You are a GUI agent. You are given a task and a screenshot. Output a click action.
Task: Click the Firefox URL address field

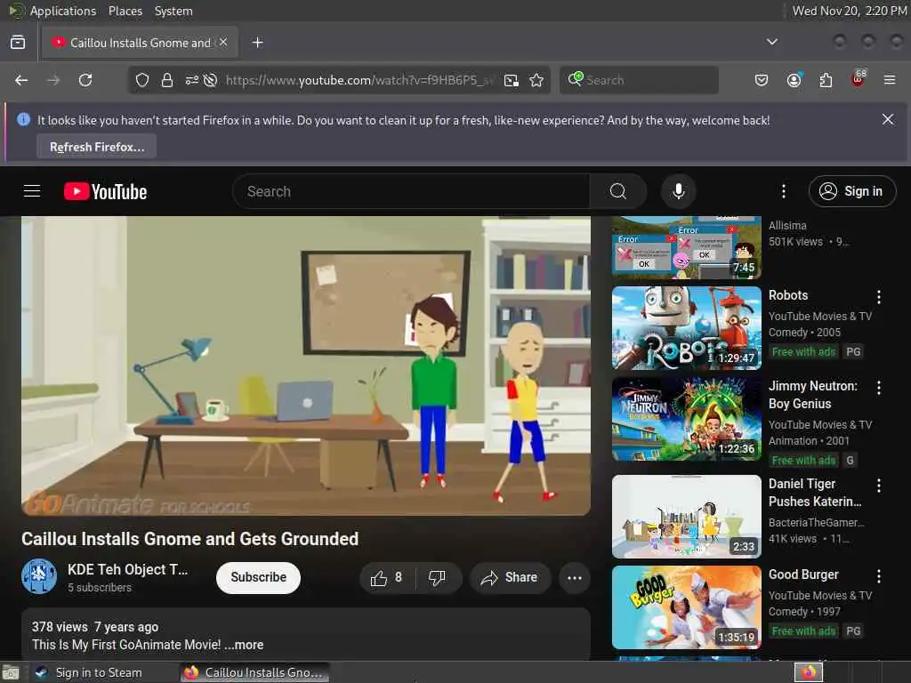point(359,80)
